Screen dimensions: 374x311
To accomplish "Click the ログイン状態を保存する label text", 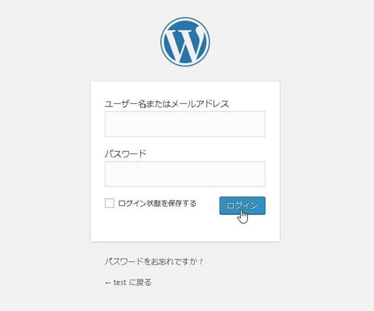I will click(157, 203).
